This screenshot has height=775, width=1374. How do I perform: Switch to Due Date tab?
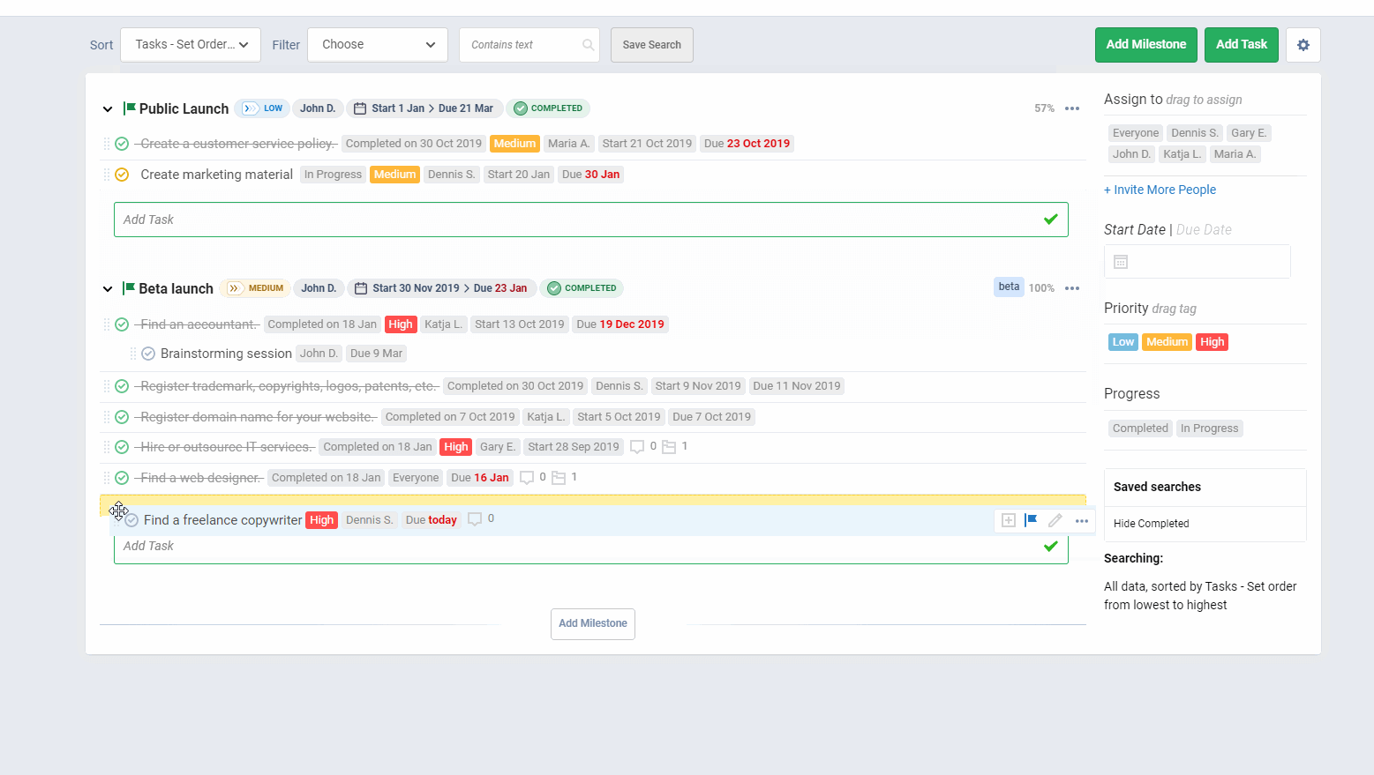tap(1204, 229)
